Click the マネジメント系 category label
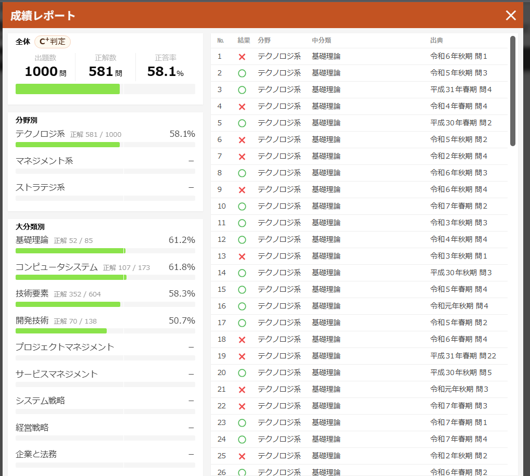530x476 pixels. click(44, 161)
